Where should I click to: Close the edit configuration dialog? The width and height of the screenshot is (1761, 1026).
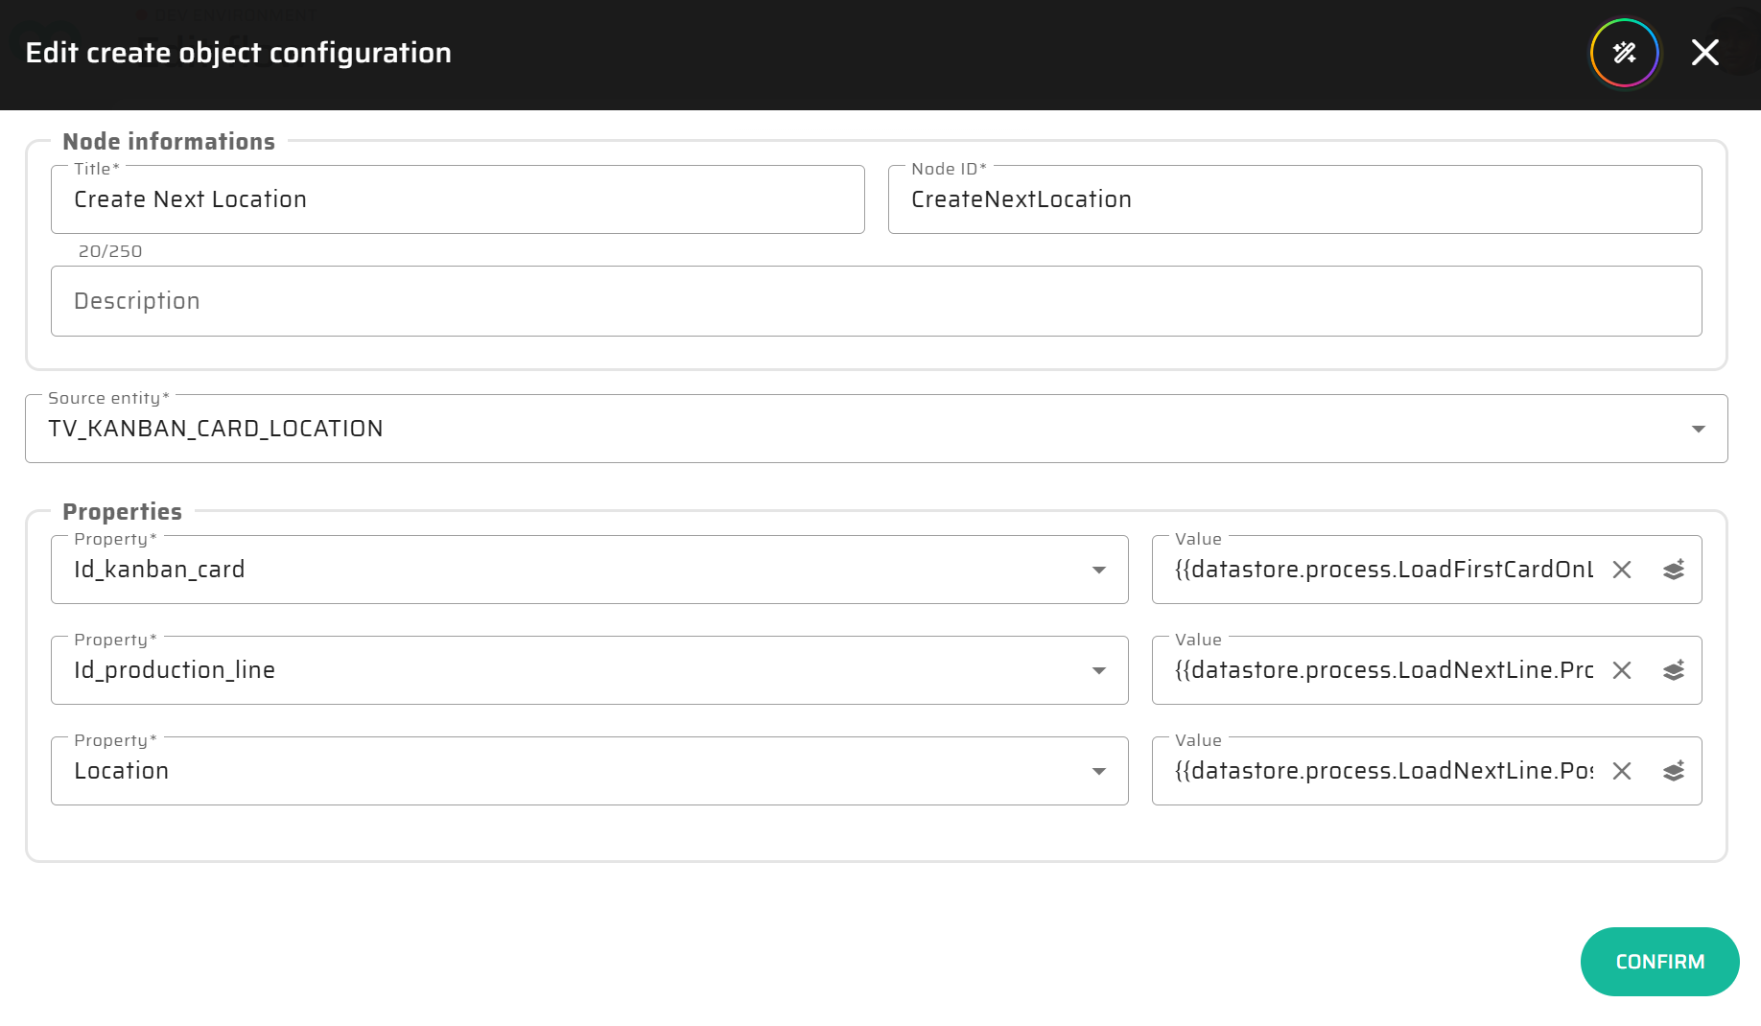click(x=1704, y=53)
